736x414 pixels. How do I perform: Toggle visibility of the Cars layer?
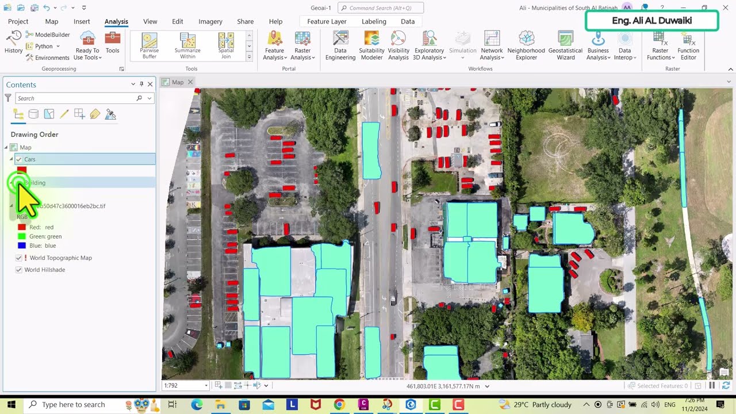tap(19, 159)
